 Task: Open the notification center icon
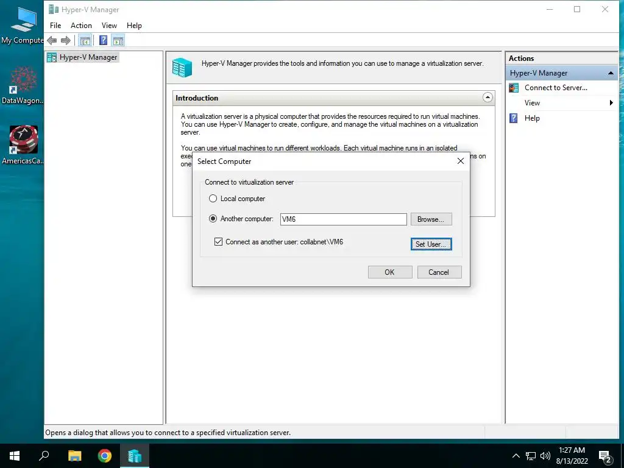pyautogui.click(x=605, y=457)
